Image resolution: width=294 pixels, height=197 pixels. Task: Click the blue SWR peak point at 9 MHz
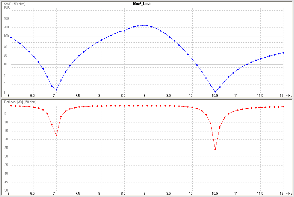147,25
